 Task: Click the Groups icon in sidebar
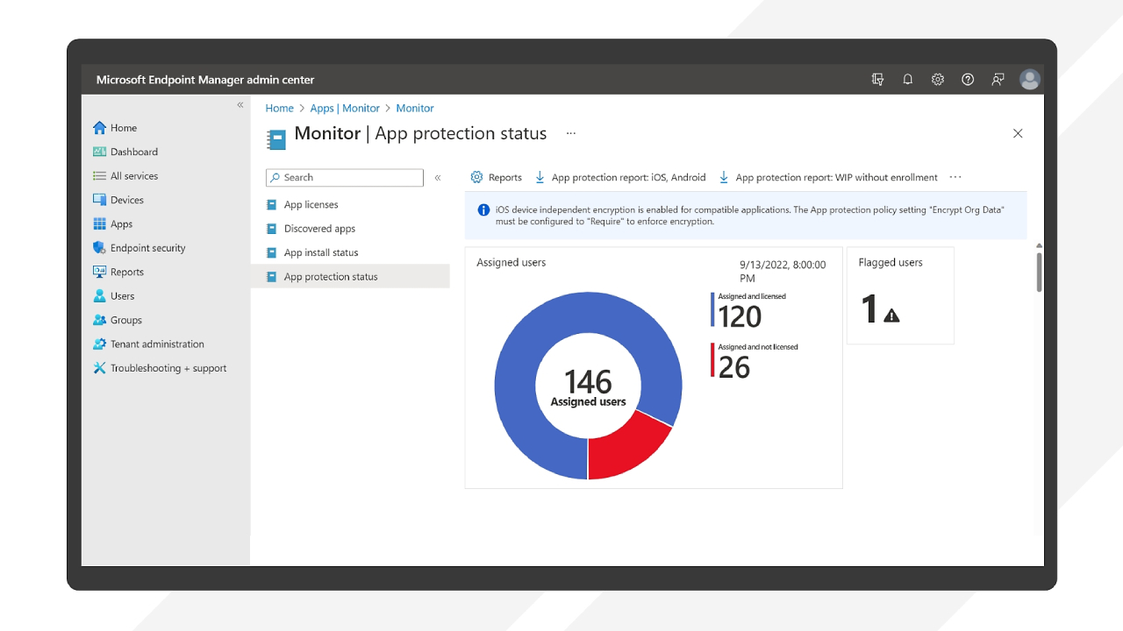tap(99, 320)
